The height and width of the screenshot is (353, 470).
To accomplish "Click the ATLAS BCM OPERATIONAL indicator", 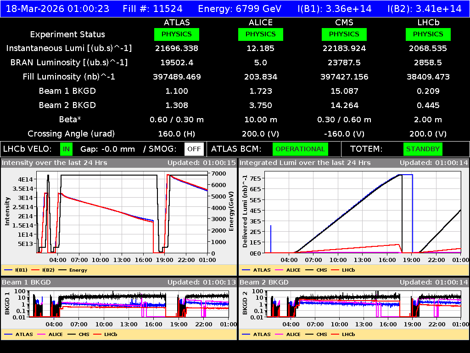I will point(300,149).
